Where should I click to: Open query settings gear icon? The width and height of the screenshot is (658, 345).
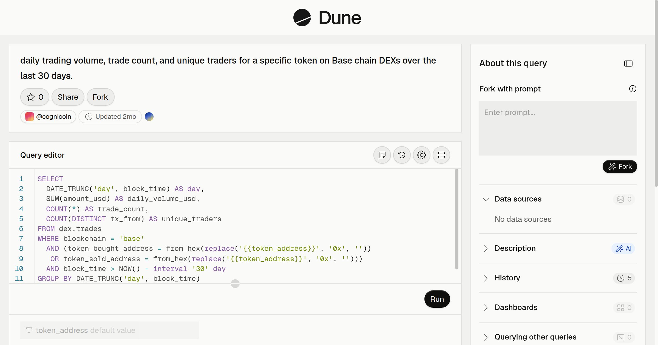(x=421, y=155)
